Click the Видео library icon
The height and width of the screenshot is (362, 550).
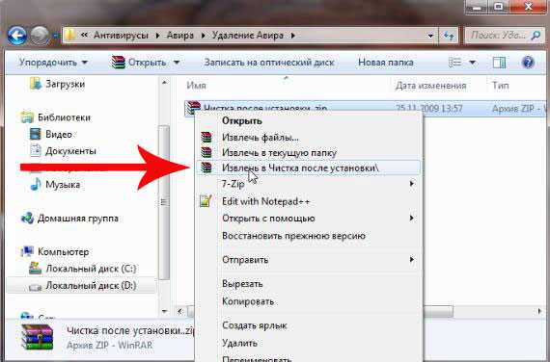[36, 134]
